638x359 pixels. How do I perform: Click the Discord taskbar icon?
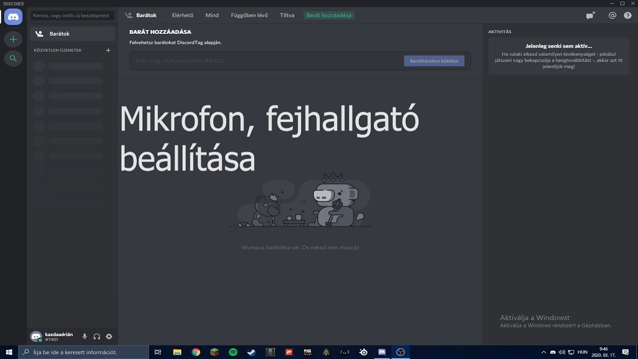click(x=382, y=352)
